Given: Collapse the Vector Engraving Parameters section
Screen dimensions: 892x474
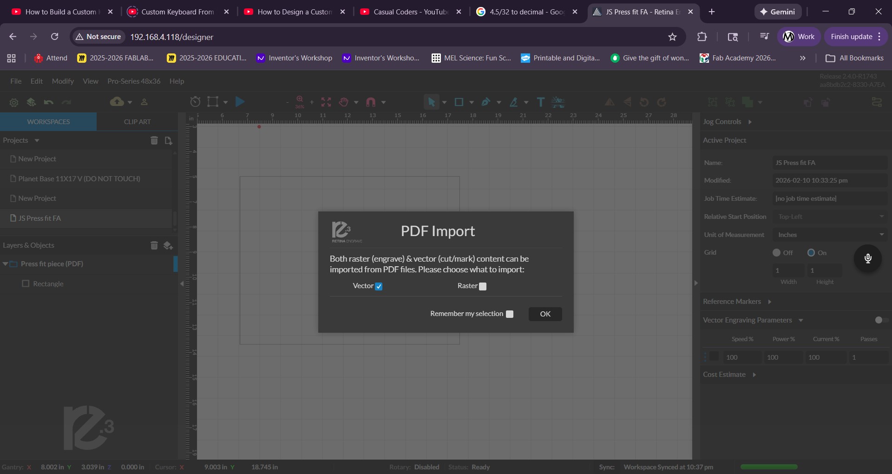Looking at the screenshot, I should click(x=800, y=320).
